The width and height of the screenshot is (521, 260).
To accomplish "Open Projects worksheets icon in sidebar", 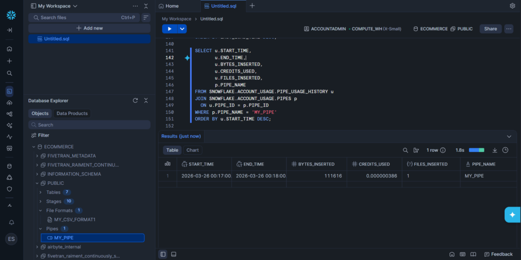I will pos(9,91).
